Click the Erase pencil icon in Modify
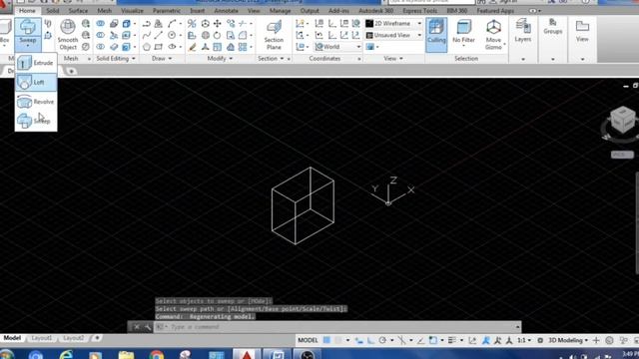 point(193,47)
